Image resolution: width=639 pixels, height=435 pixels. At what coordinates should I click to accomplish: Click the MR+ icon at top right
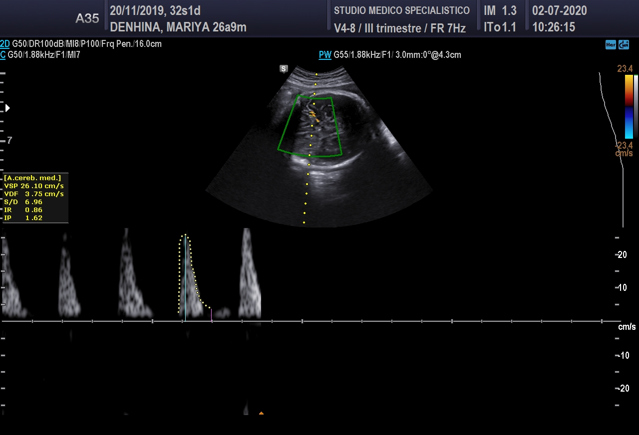point(624,44)
